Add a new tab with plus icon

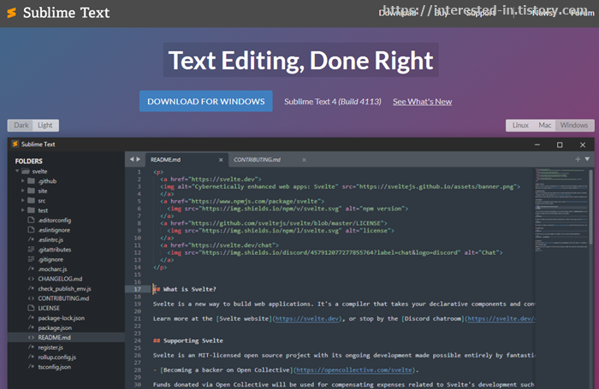[578, 159]
